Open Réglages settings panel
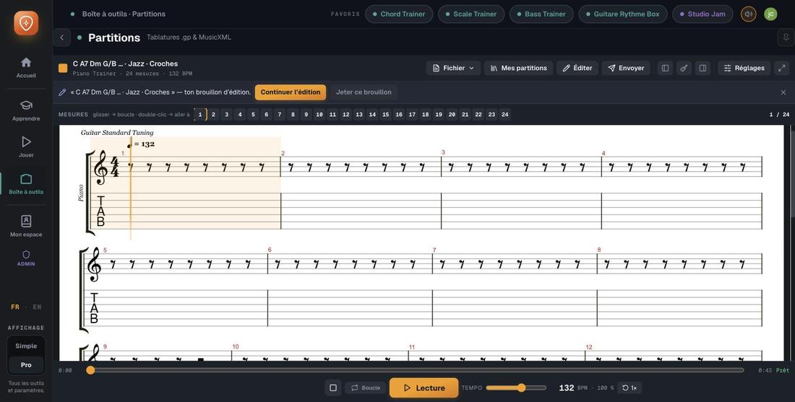Screen dimensions: 795x402 pyautogui.click(x=744, y=68)
